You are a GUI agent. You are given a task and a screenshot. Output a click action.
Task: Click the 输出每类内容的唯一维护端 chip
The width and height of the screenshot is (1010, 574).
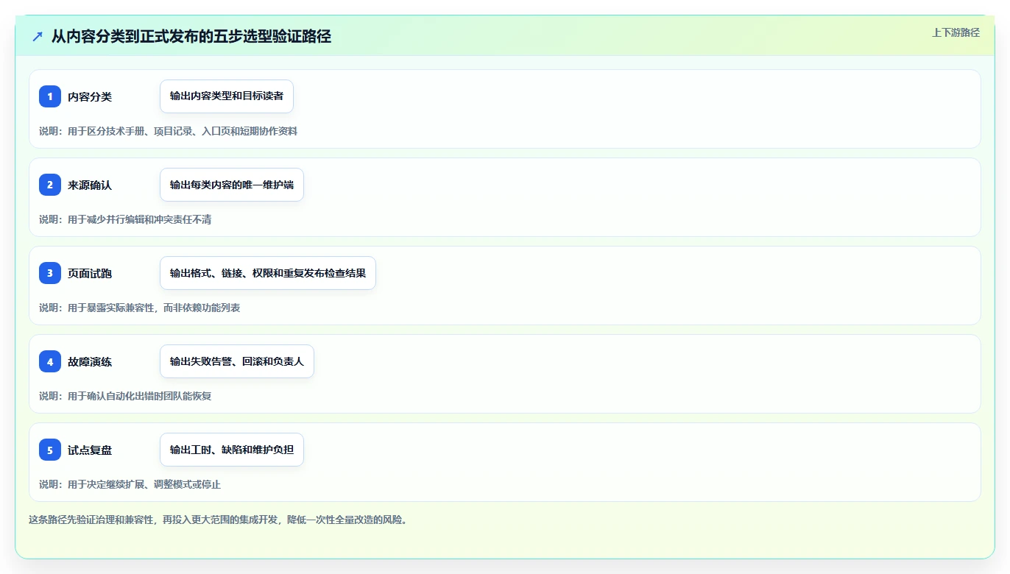point(232,185)
